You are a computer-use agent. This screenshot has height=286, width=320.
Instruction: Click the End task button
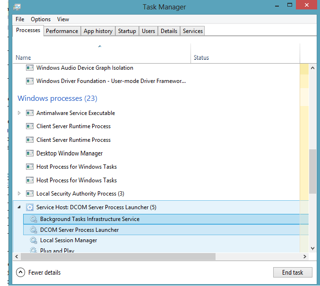point(293,272)
